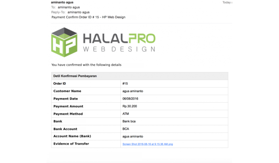Click the bold sender name aminanto agus

click(x=62, y=2)
